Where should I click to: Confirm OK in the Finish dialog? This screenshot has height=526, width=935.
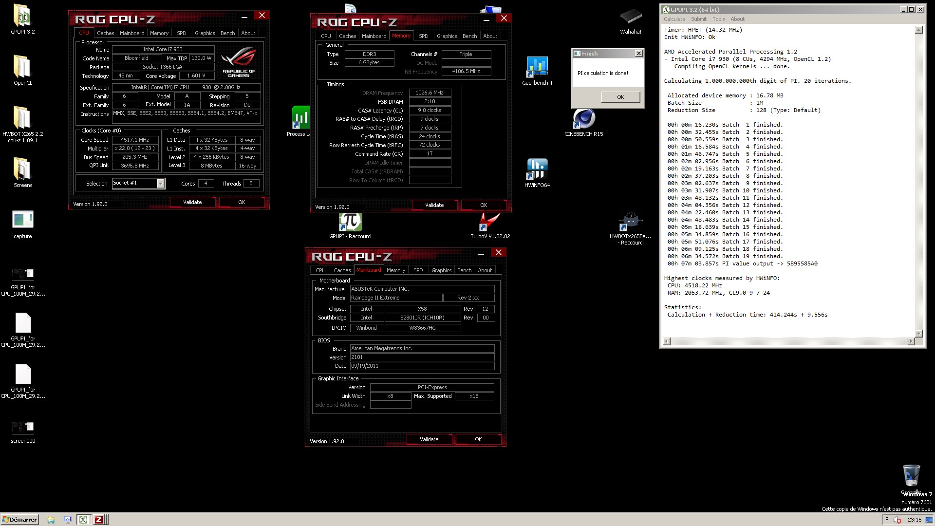pos(620,97)
